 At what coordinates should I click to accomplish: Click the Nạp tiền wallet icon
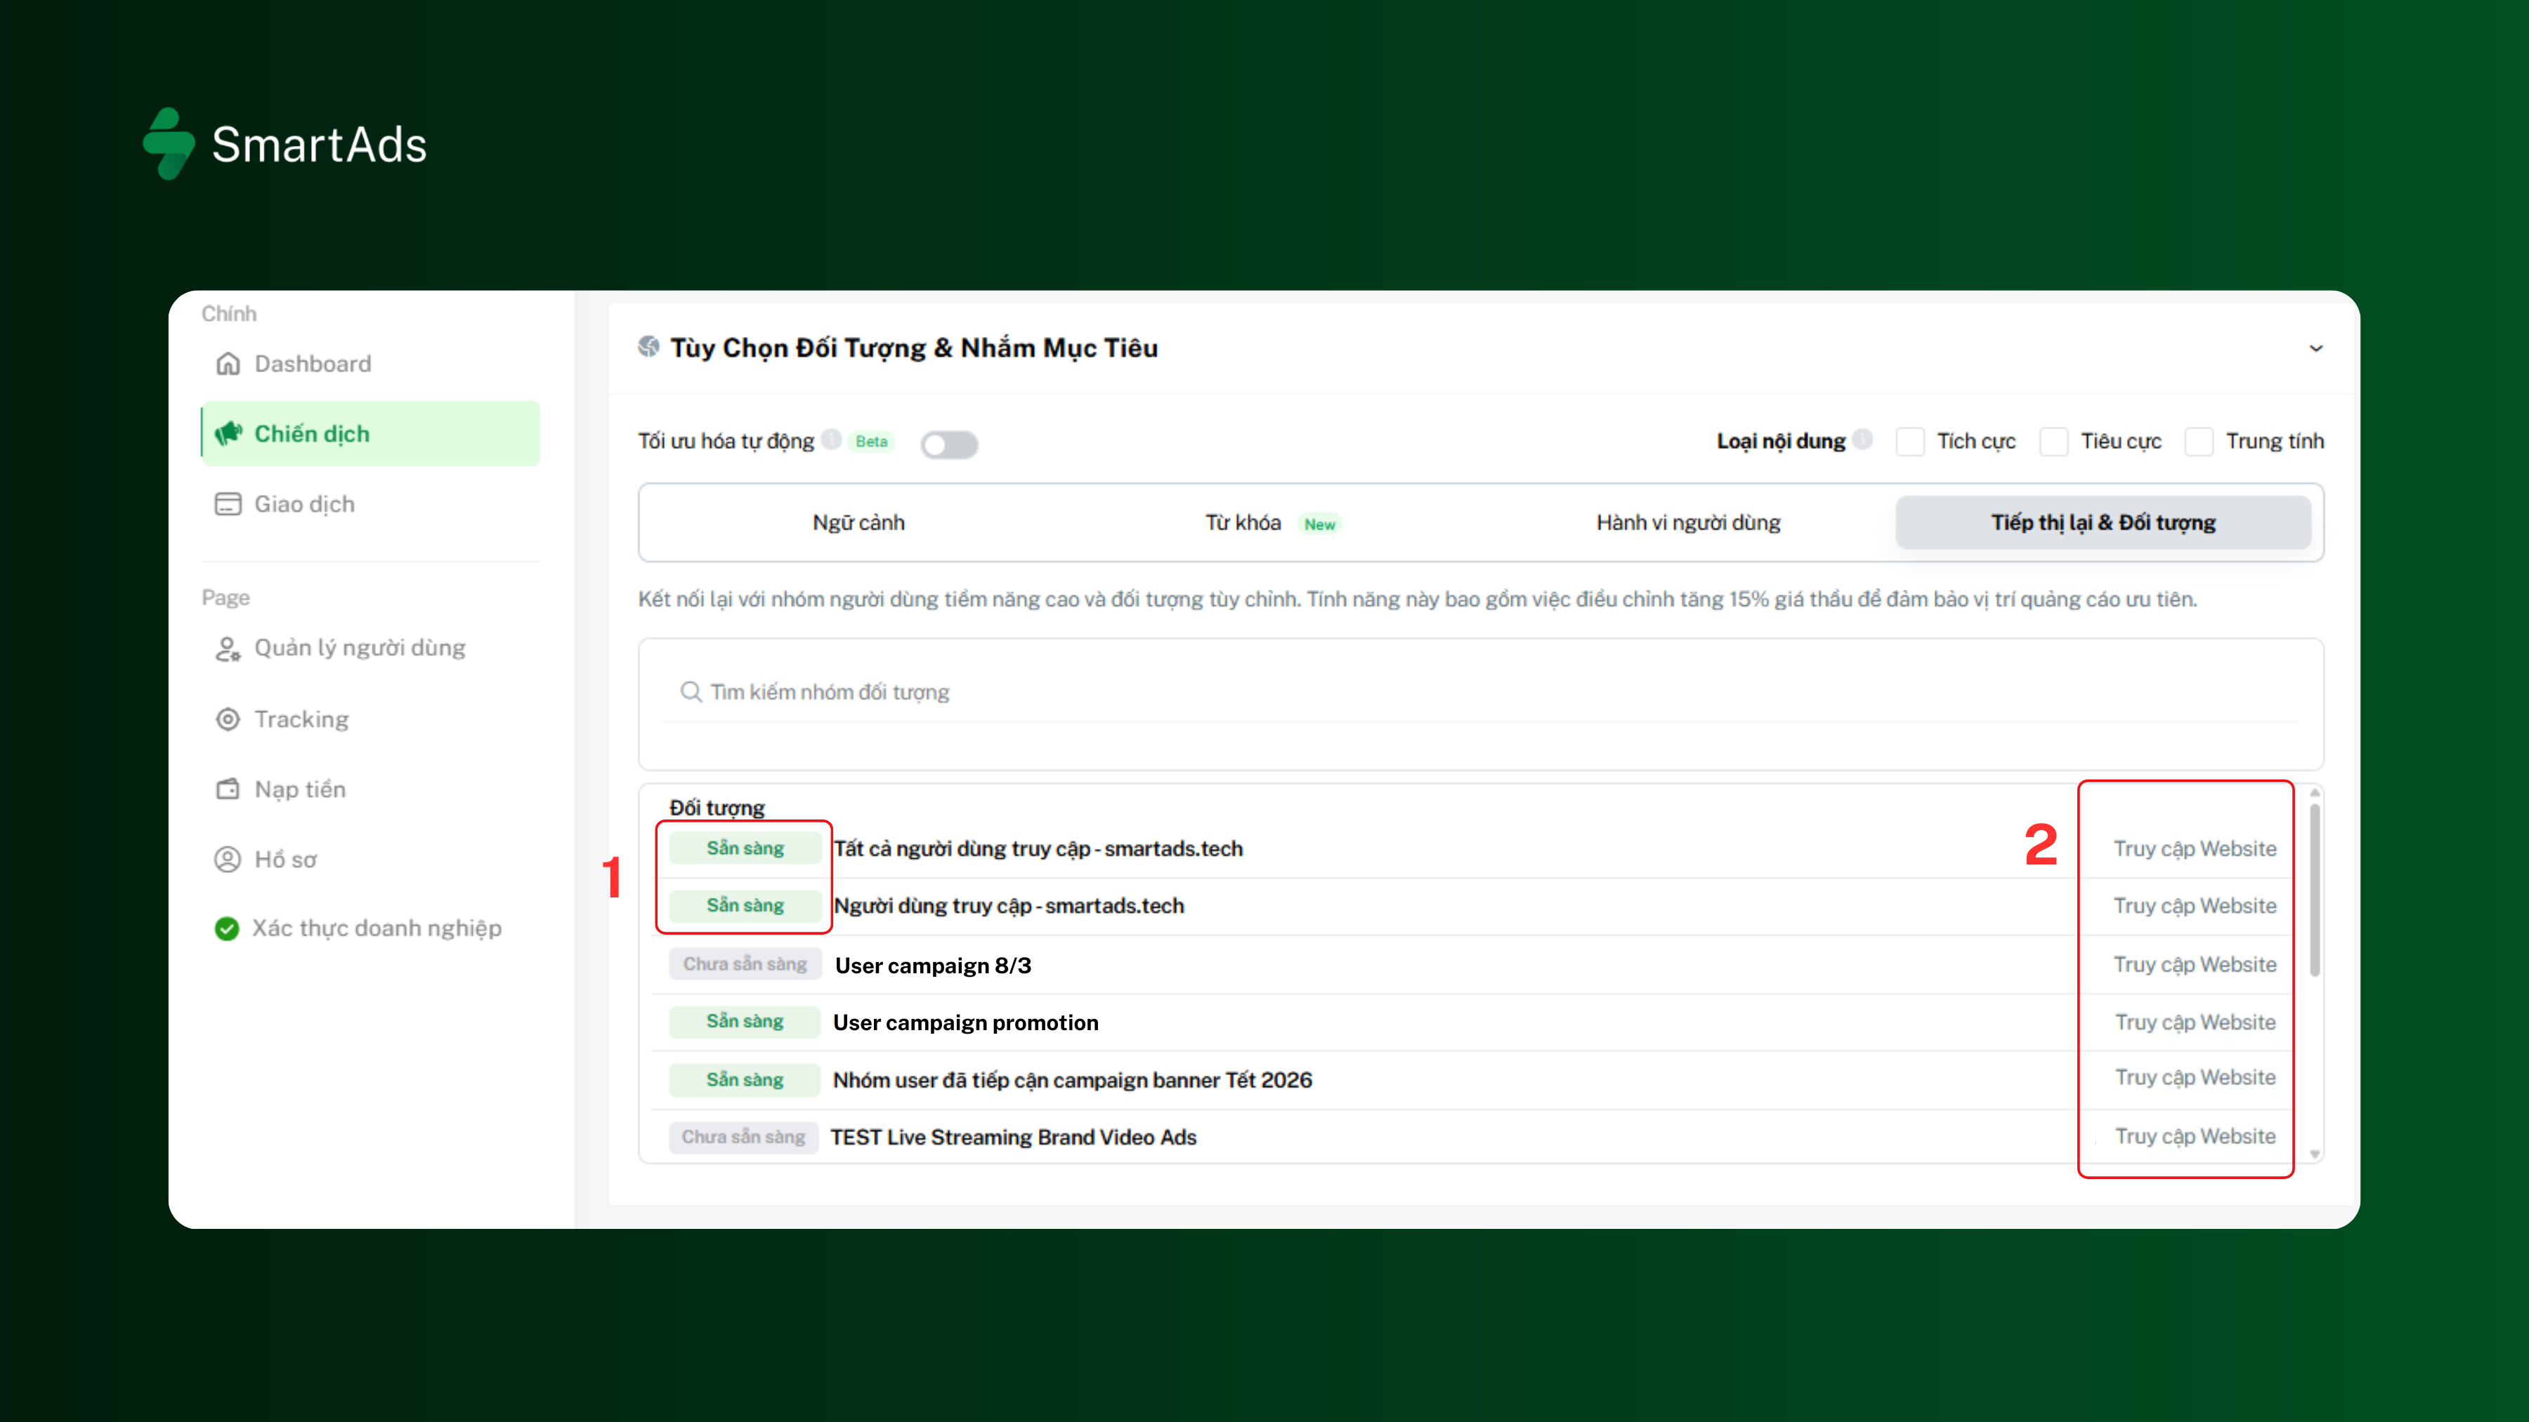click(x=228, y=789)
